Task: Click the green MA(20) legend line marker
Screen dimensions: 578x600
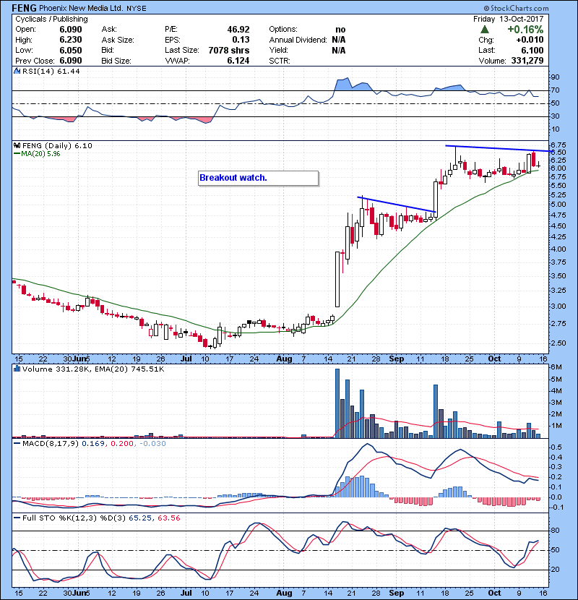Action: point(17,154)
